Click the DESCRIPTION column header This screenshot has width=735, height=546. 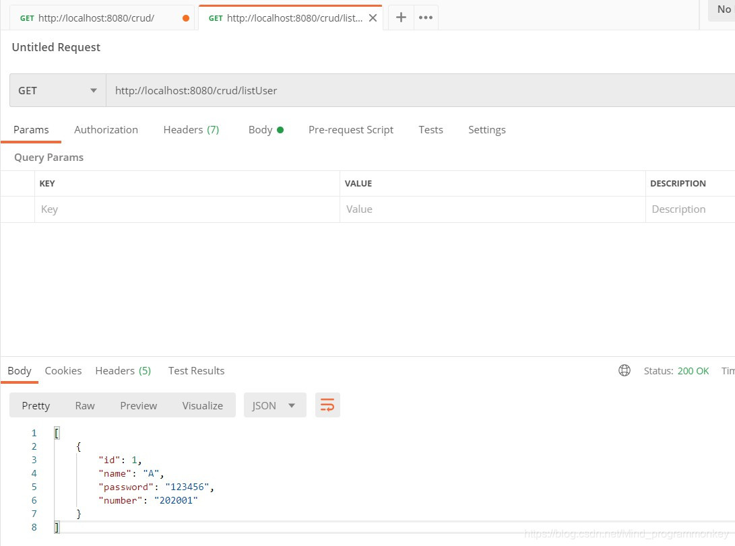click(678, 184)
